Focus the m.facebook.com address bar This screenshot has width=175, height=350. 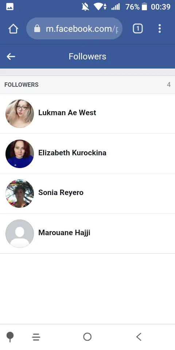point(74,28)
